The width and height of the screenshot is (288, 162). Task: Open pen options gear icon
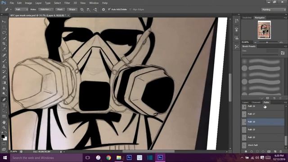(x=103, y=9)
